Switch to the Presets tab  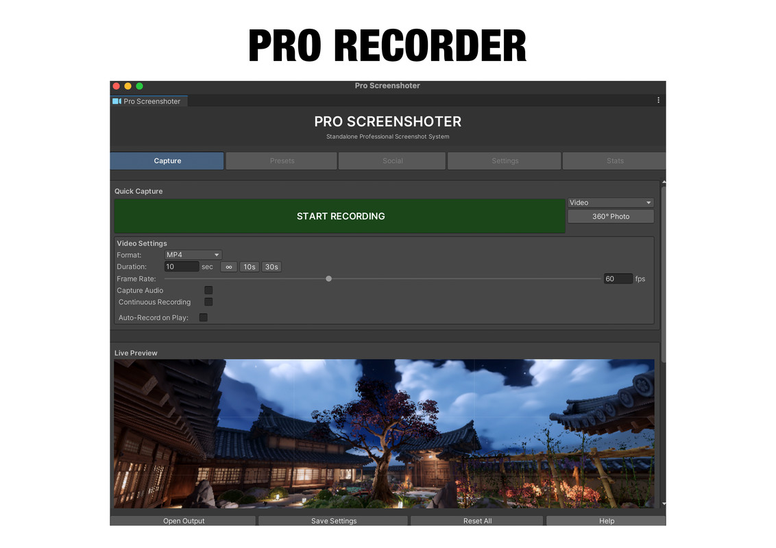coord(281,160)
